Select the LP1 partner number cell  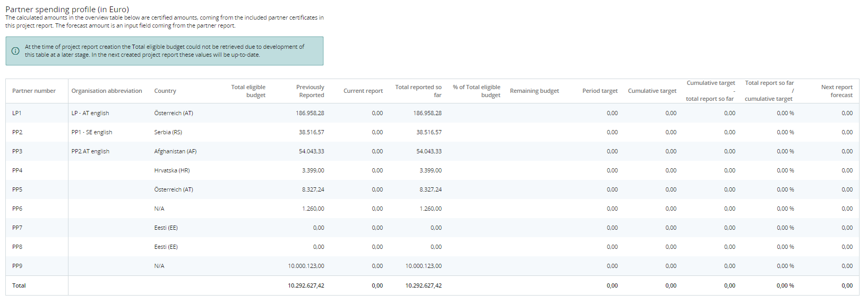17,114
